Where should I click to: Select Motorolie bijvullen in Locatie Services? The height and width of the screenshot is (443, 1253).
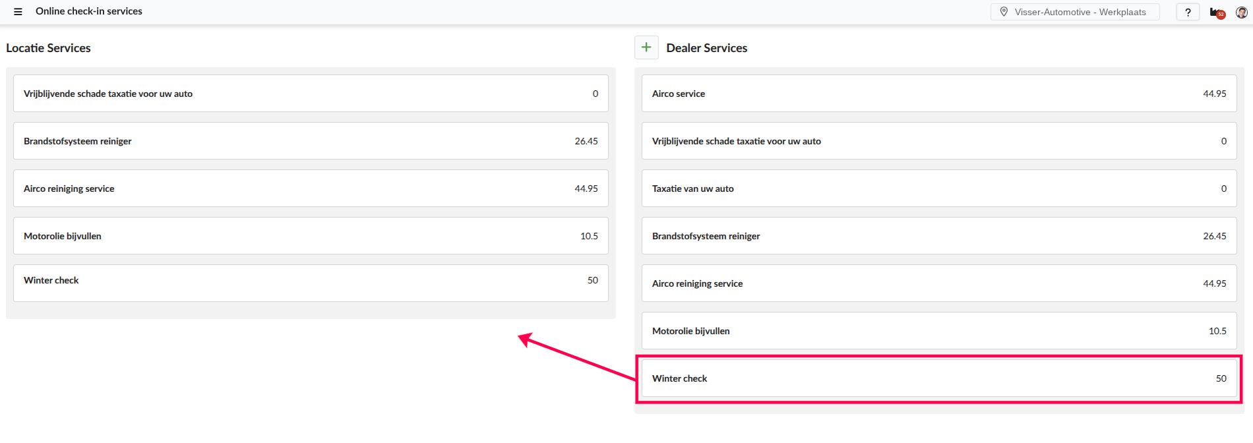(x=310, y=236)
